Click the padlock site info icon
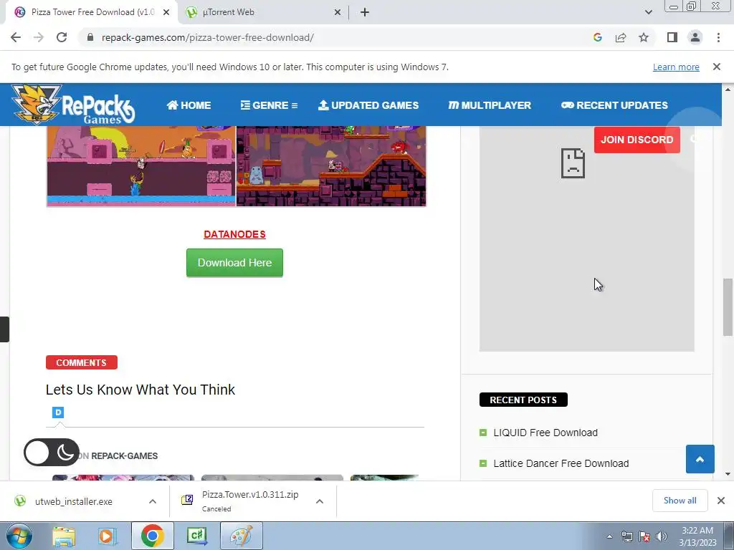This screenshot has width=734, height=550. (x=90, y=37)
